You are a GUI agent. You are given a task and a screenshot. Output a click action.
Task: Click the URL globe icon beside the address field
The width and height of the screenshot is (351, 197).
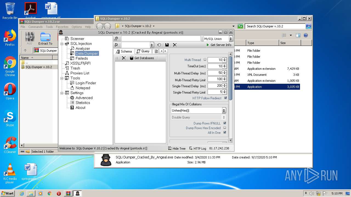[116, 39]
